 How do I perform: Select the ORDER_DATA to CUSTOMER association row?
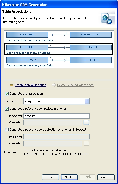click(59, 62)
